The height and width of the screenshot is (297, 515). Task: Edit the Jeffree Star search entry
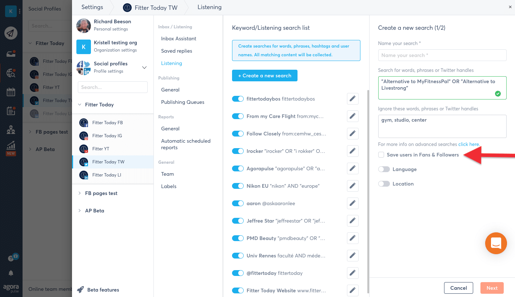click(352, 221)
